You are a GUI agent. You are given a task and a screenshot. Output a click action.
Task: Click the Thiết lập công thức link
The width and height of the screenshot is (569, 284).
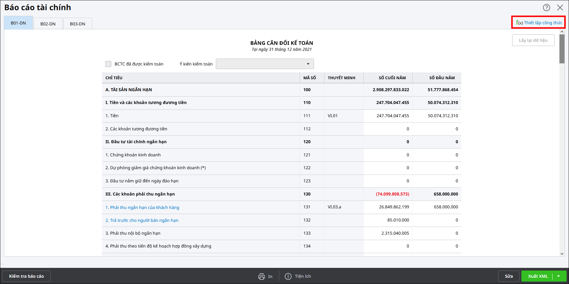point(543,23)
